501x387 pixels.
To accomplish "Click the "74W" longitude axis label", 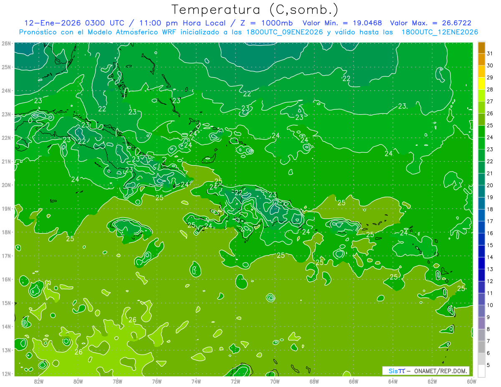I will pyautogui.click(x=196, y=381).
